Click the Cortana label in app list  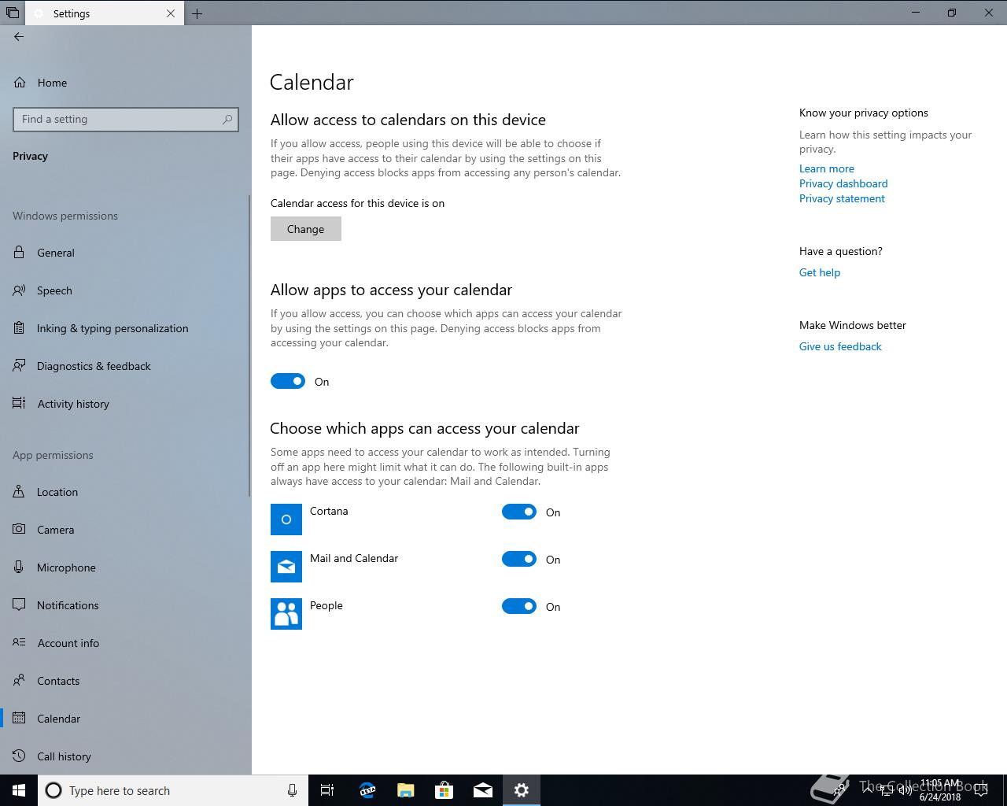point(329,511)
